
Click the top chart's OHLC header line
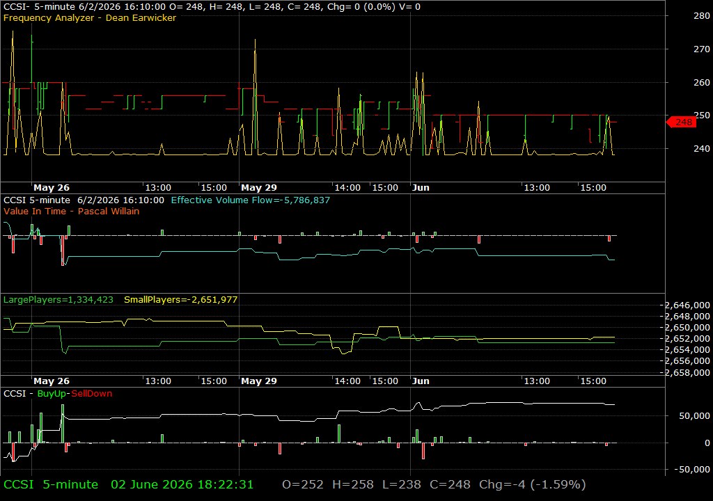[x=212, y=7]
